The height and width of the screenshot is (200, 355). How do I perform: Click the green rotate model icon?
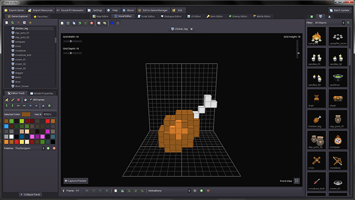(49, 106)
